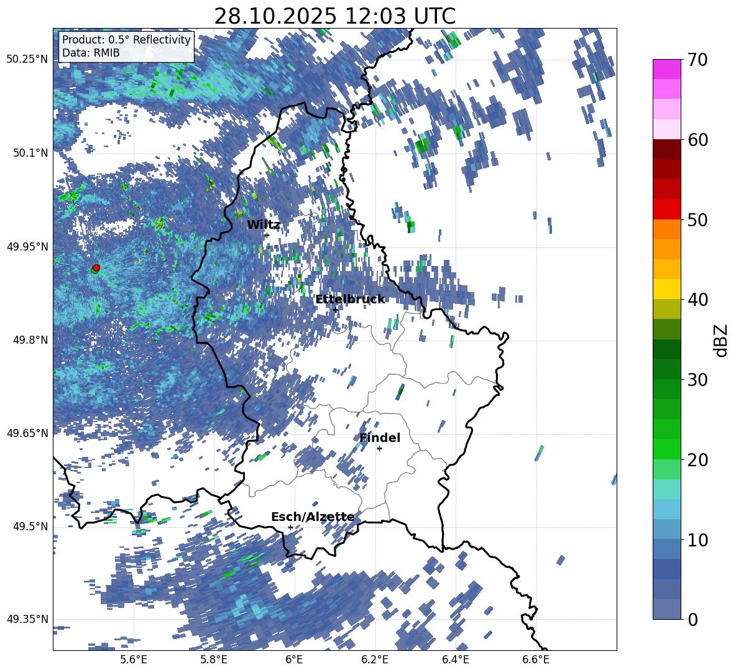The width and height of the screenshot is (736, 672).
Task: Click the 70 colorbar tick label
Action: pos(697,60)
